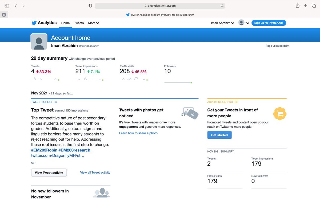
Task: Click the photo quote illustration icon
Action: click(190, 113)
